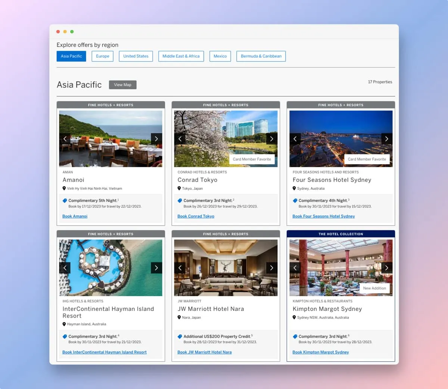Click New Addition badge on Kimpton Margot
This screenshot has height=389, width=448.
point(374,288)
